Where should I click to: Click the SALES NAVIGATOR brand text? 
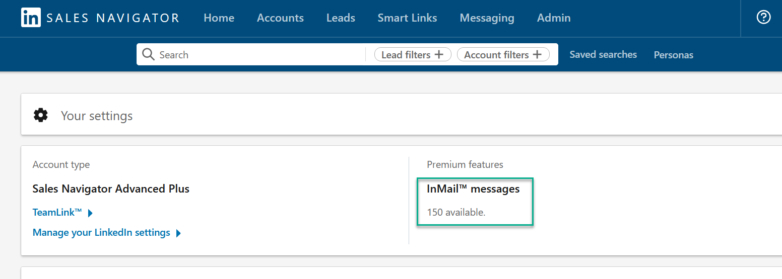(x=113, y=18)
